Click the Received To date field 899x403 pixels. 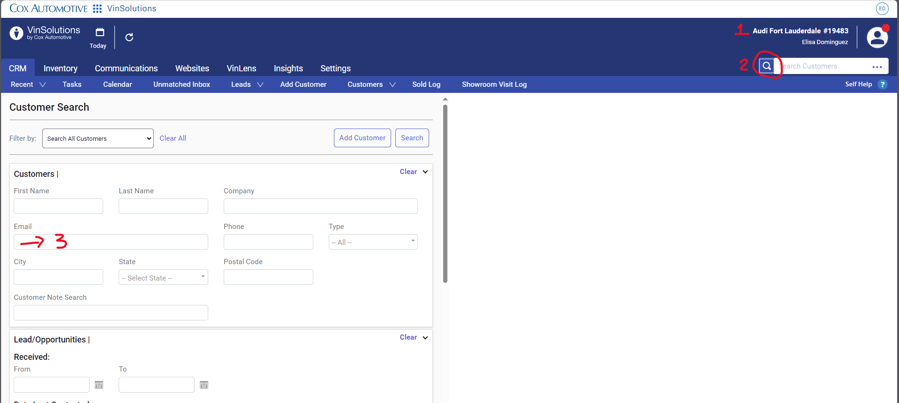point(157,385)
